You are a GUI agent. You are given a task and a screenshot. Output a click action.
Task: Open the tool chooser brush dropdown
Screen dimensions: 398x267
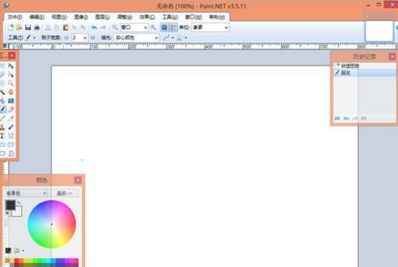click(30, 37)
